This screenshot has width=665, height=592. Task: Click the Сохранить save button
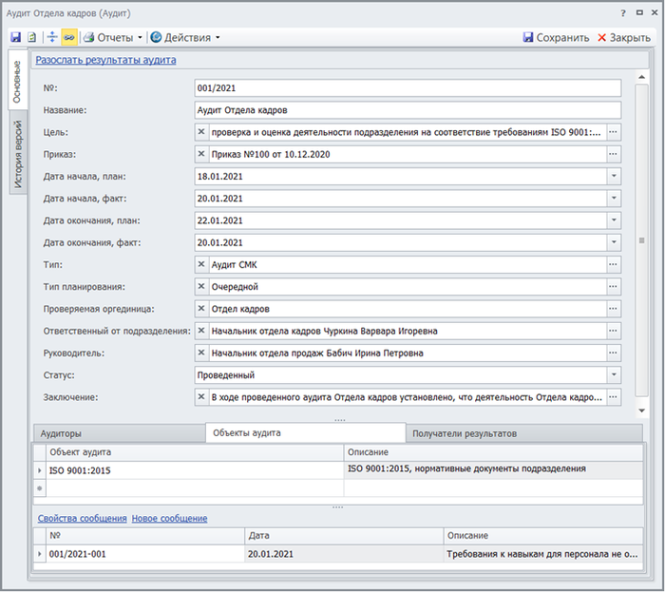pos(556,38)
